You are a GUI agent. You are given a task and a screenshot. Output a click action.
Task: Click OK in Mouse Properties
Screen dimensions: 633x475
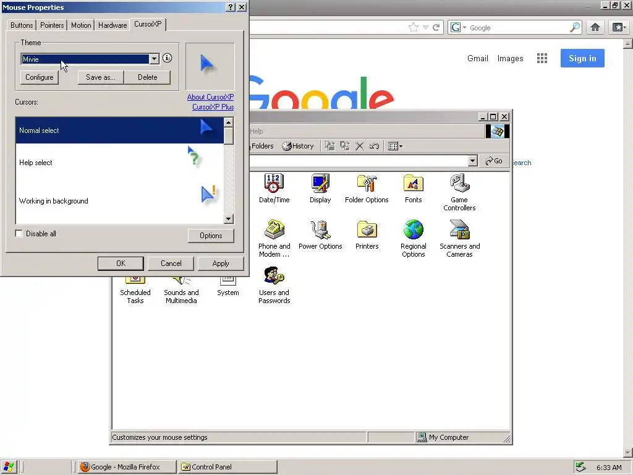click(121, 263)
